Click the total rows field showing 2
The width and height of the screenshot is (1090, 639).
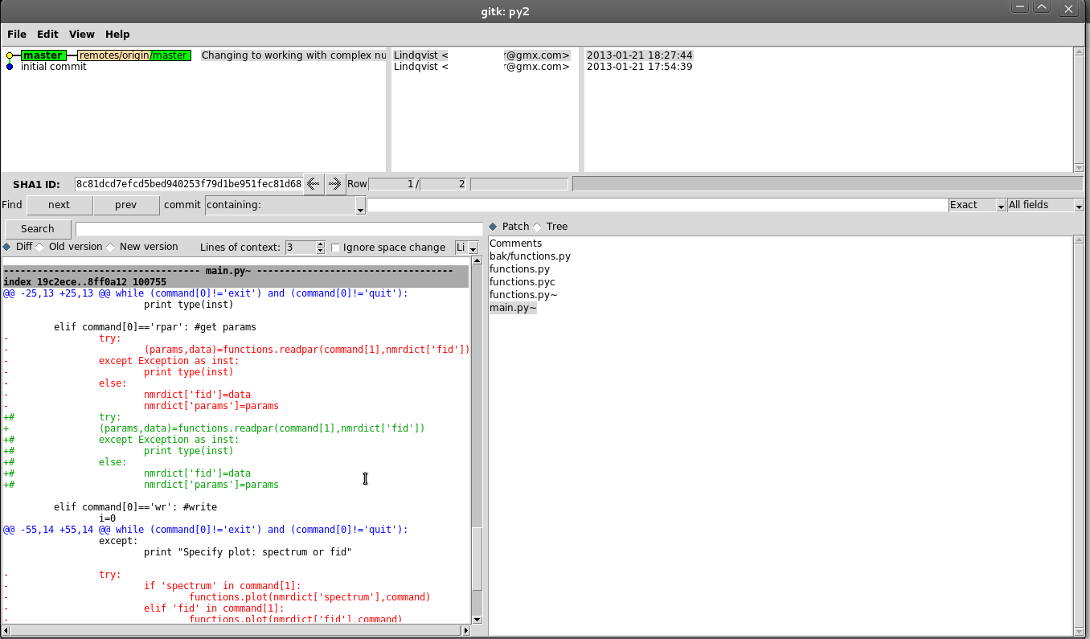click(443, 184)
